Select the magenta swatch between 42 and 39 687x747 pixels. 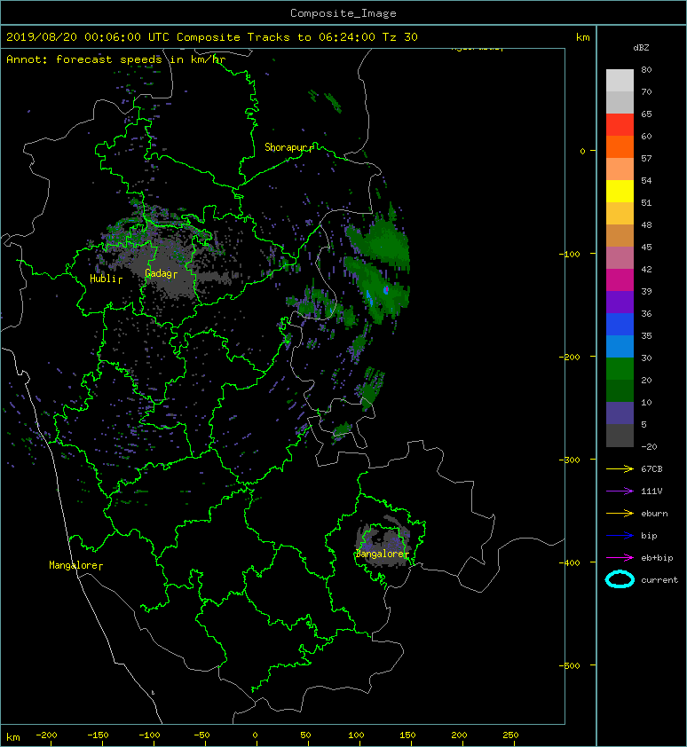[x=620, y=279]
